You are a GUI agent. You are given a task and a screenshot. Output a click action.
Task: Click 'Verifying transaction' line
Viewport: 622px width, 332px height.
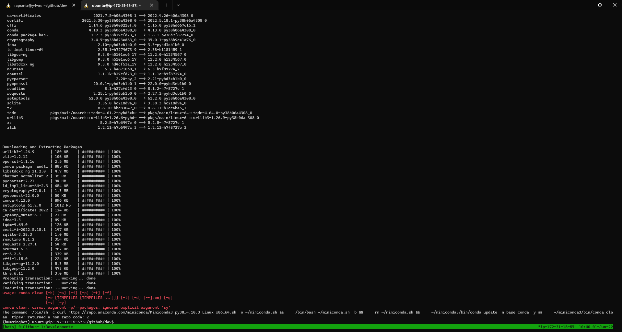click(x=49, y=283)
